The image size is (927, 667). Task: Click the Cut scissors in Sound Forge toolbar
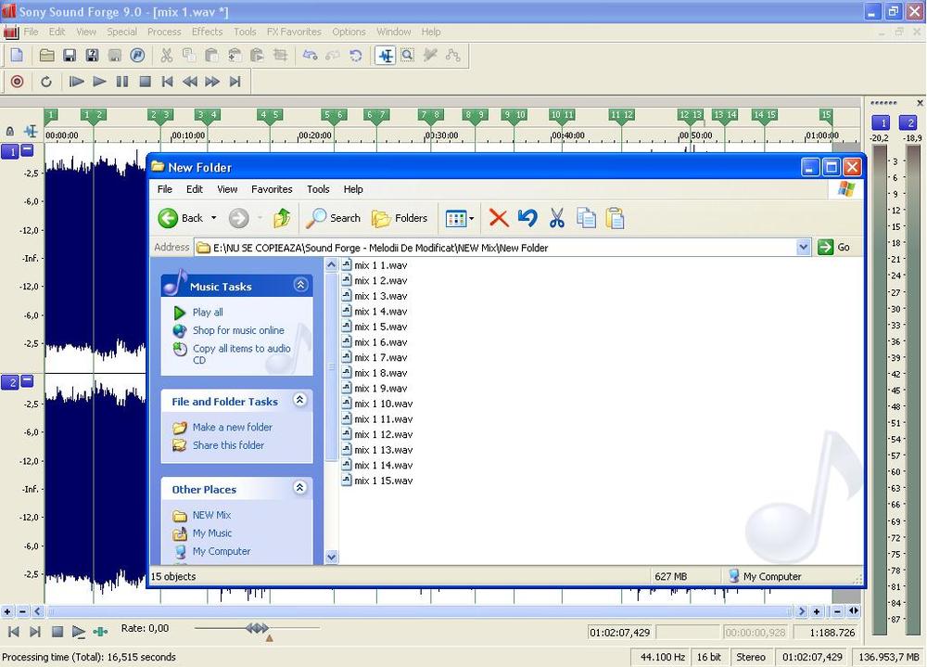[x=167, y=56]
